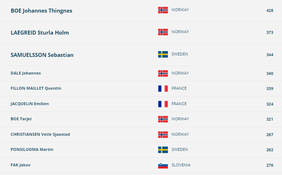This screenshot has width=282, height=175.
Task: Click the SLOVENIA country label
Action: click(x=181, y=165)
